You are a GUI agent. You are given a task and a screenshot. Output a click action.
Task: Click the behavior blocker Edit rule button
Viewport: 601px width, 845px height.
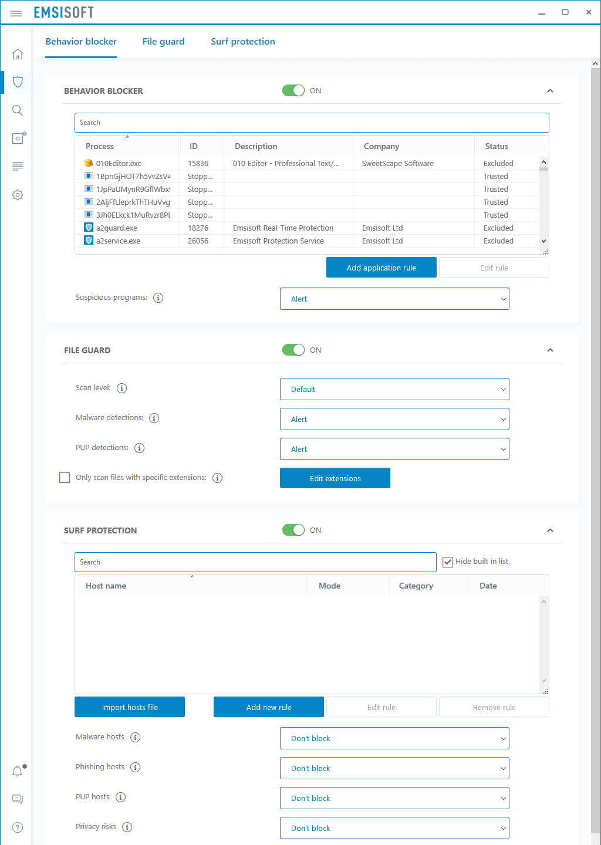click(x=494, y=268)
